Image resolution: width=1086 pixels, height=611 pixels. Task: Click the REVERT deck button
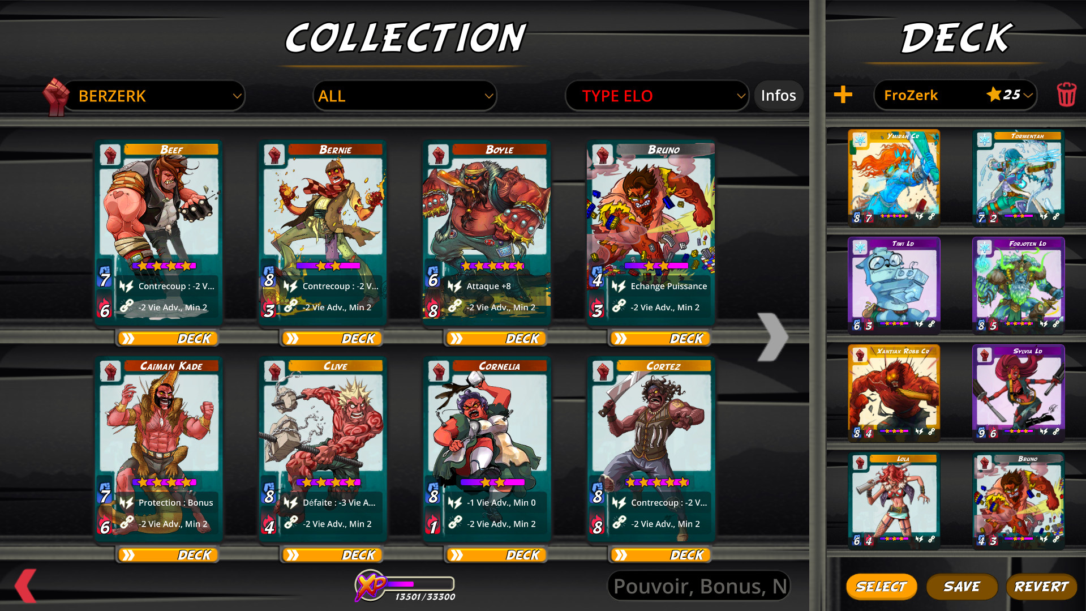click(x=1041, y=587)
